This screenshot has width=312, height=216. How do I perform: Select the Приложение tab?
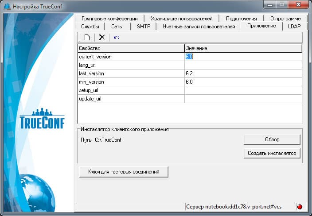261,26
